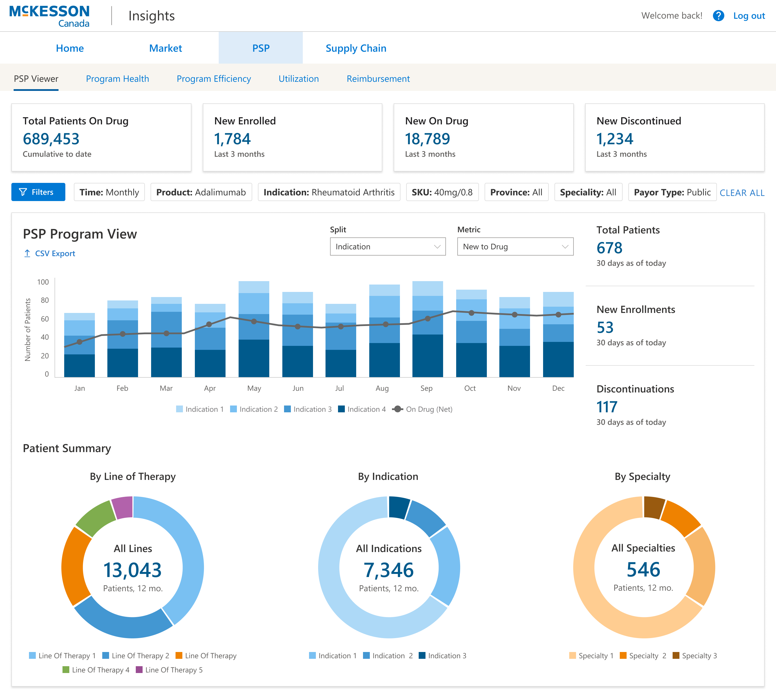Click the Log out link
Image resolution: width=776 pixels, height=698 pixels.
pos(748,16)
